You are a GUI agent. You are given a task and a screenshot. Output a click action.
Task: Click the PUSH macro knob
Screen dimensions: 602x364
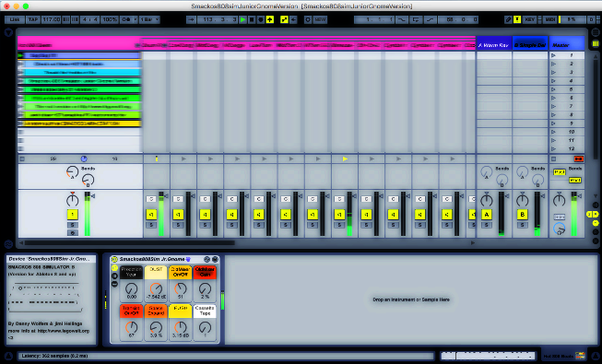tap(180, 327)
